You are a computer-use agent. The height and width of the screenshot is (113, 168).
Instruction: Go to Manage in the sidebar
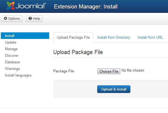11,49
